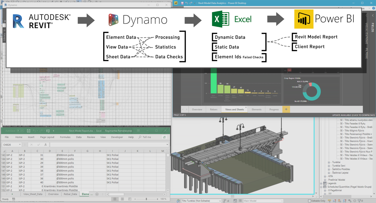Click Tell me search in Excel
376x203 pixels.
[145, 137]
